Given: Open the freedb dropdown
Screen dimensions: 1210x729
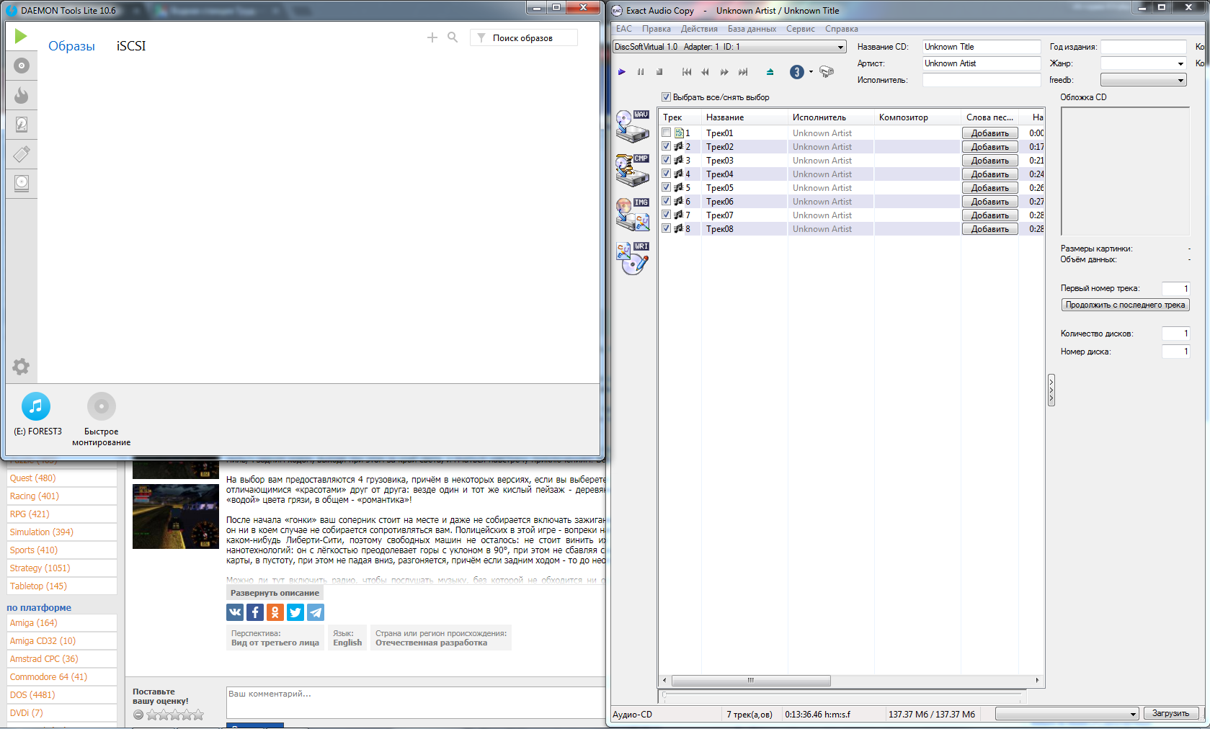Looking at the screenshot, I should 1143,80.
